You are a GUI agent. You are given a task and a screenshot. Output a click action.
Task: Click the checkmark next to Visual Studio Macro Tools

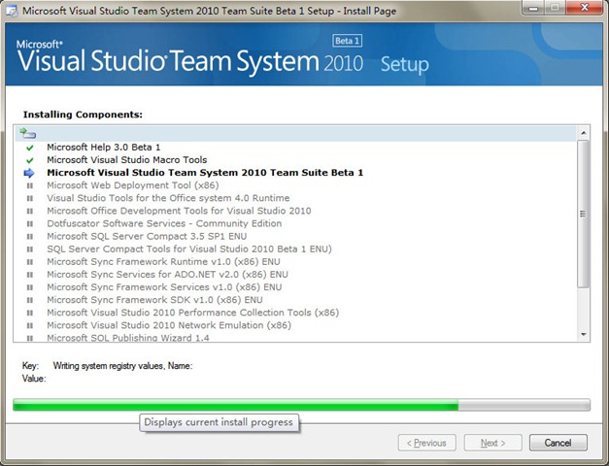[x=30, y=160]
